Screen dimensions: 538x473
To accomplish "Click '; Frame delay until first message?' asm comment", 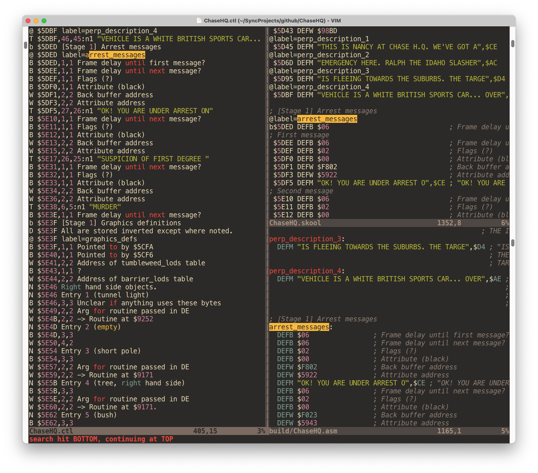I will click(441, 335).
